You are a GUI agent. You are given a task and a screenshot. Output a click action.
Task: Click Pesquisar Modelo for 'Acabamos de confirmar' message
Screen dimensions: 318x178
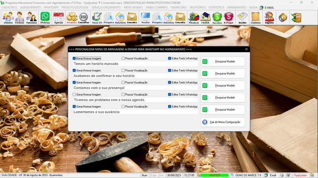223,74
